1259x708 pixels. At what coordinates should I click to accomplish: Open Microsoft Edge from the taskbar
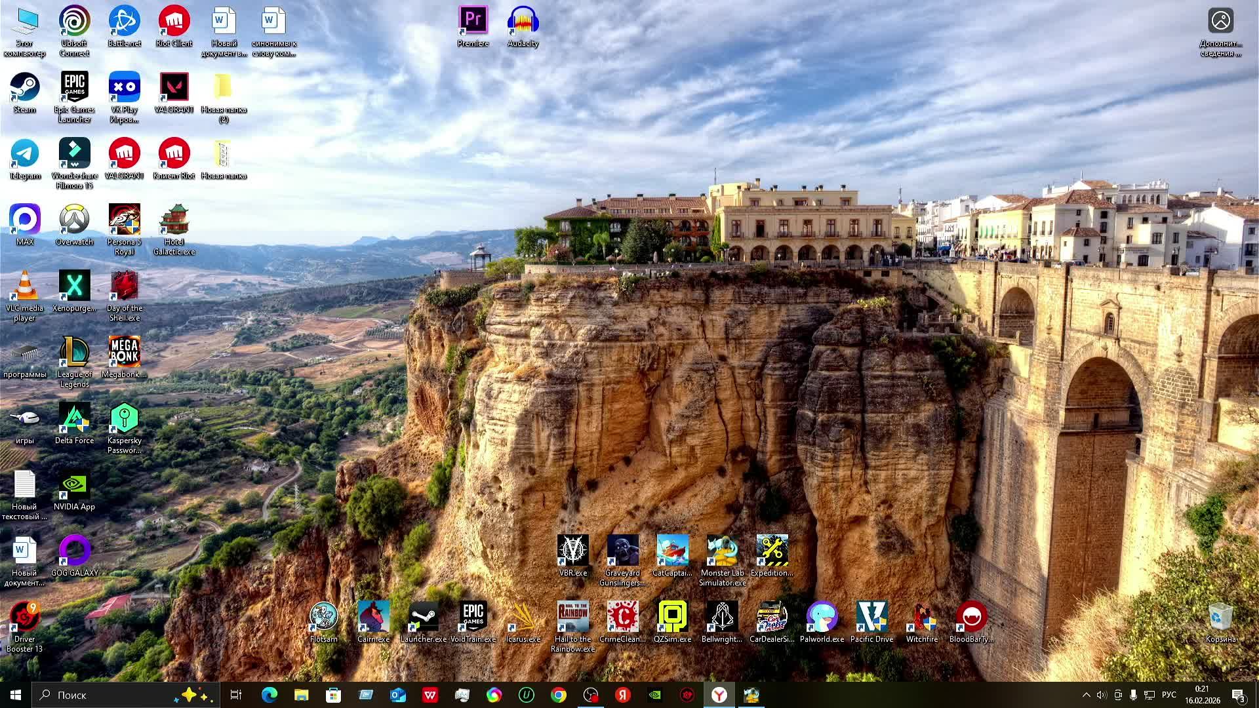(270, 695)
